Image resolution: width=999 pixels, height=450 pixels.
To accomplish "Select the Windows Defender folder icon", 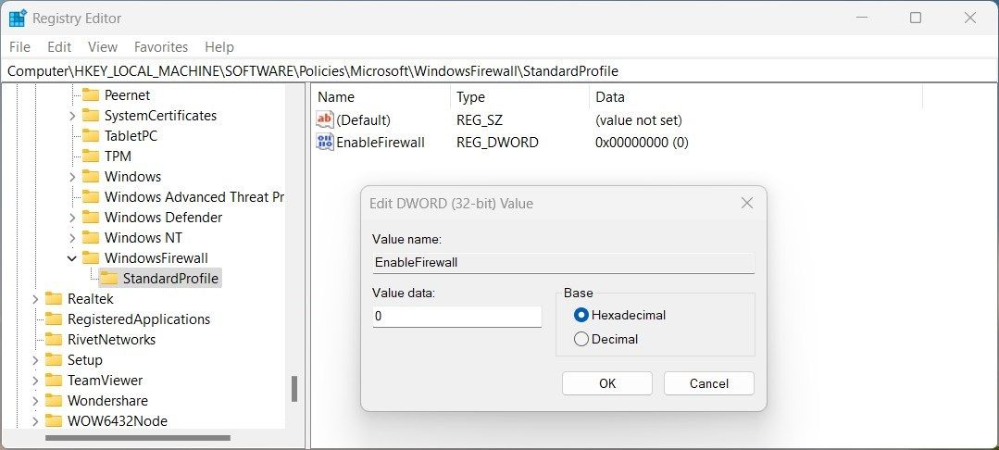I will [x=91, y=218].
